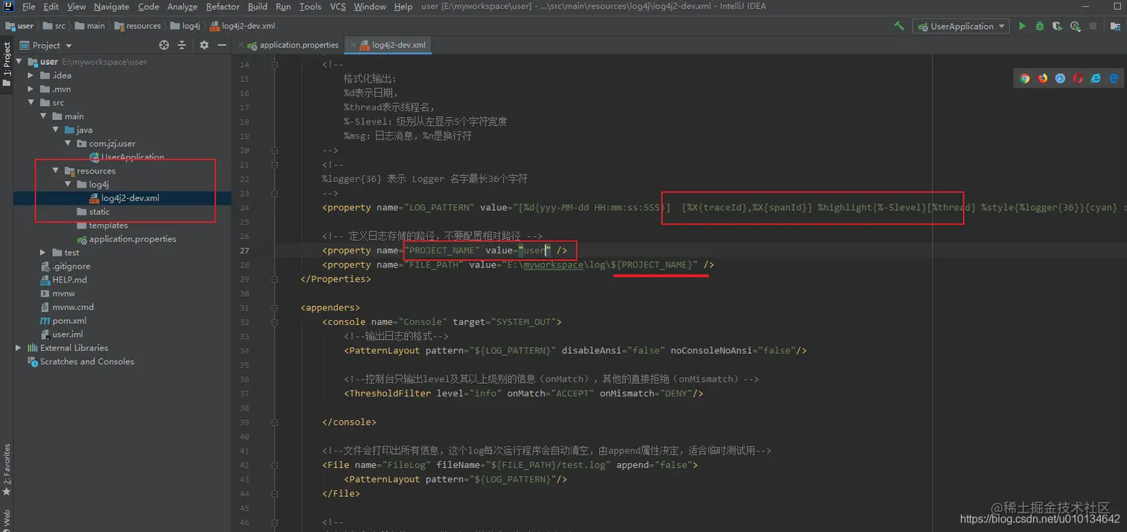Open the UserApplication run configuration dropdown
This screenshot has height=532, width=1127.
[962, 26]
